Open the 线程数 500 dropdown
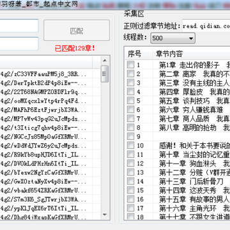The width and height of the screenshot is (230, 230). [172, 38]
